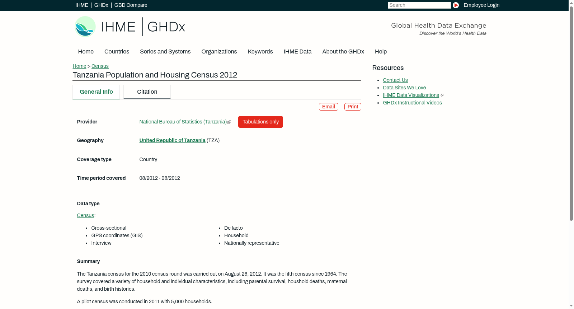Click the 'Geography' row label
574x309 pixels.
pos(90,140)
